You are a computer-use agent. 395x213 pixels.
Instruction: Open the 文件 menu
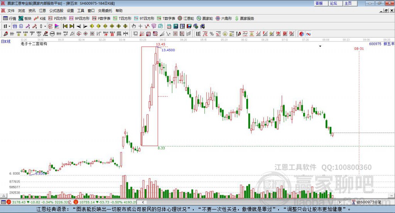[11, 10]
